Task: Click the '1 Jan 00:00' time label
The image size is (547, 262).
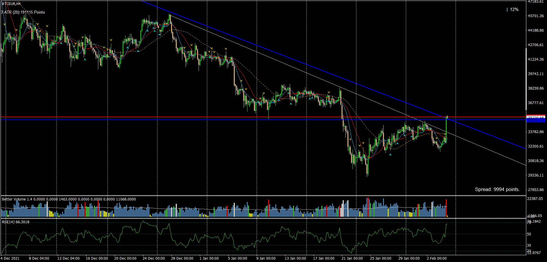Action: (209, 258)
